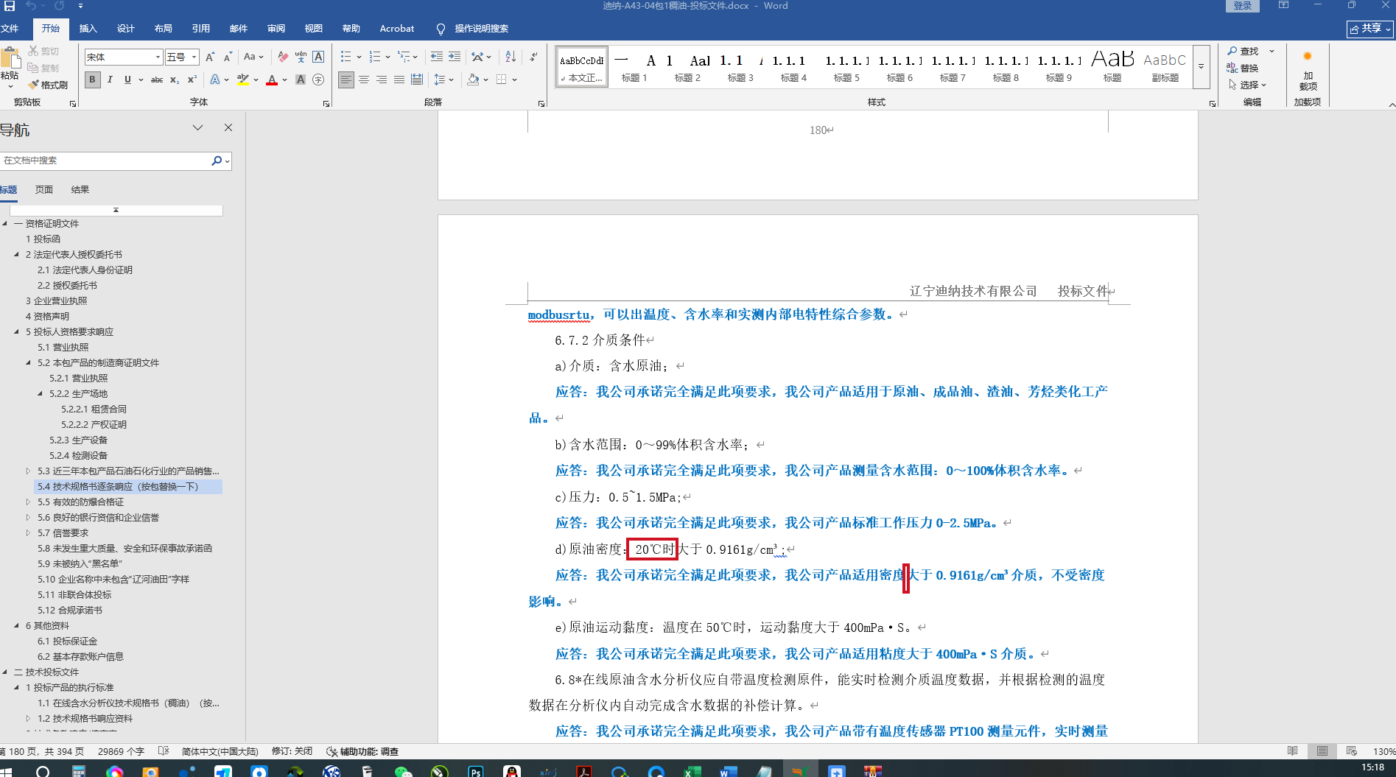The width and height of the screenshot is (1396, 777).
Task: Click Replace (替换) in editing group
Action: (1243, 68)
